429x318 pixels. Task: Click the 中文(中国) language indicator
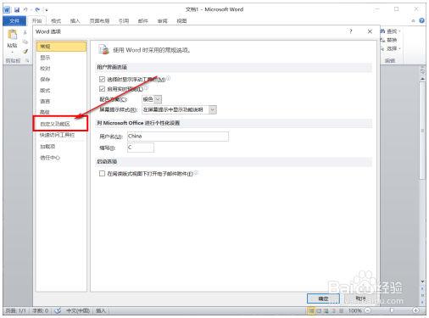click(x=78, y=311)
